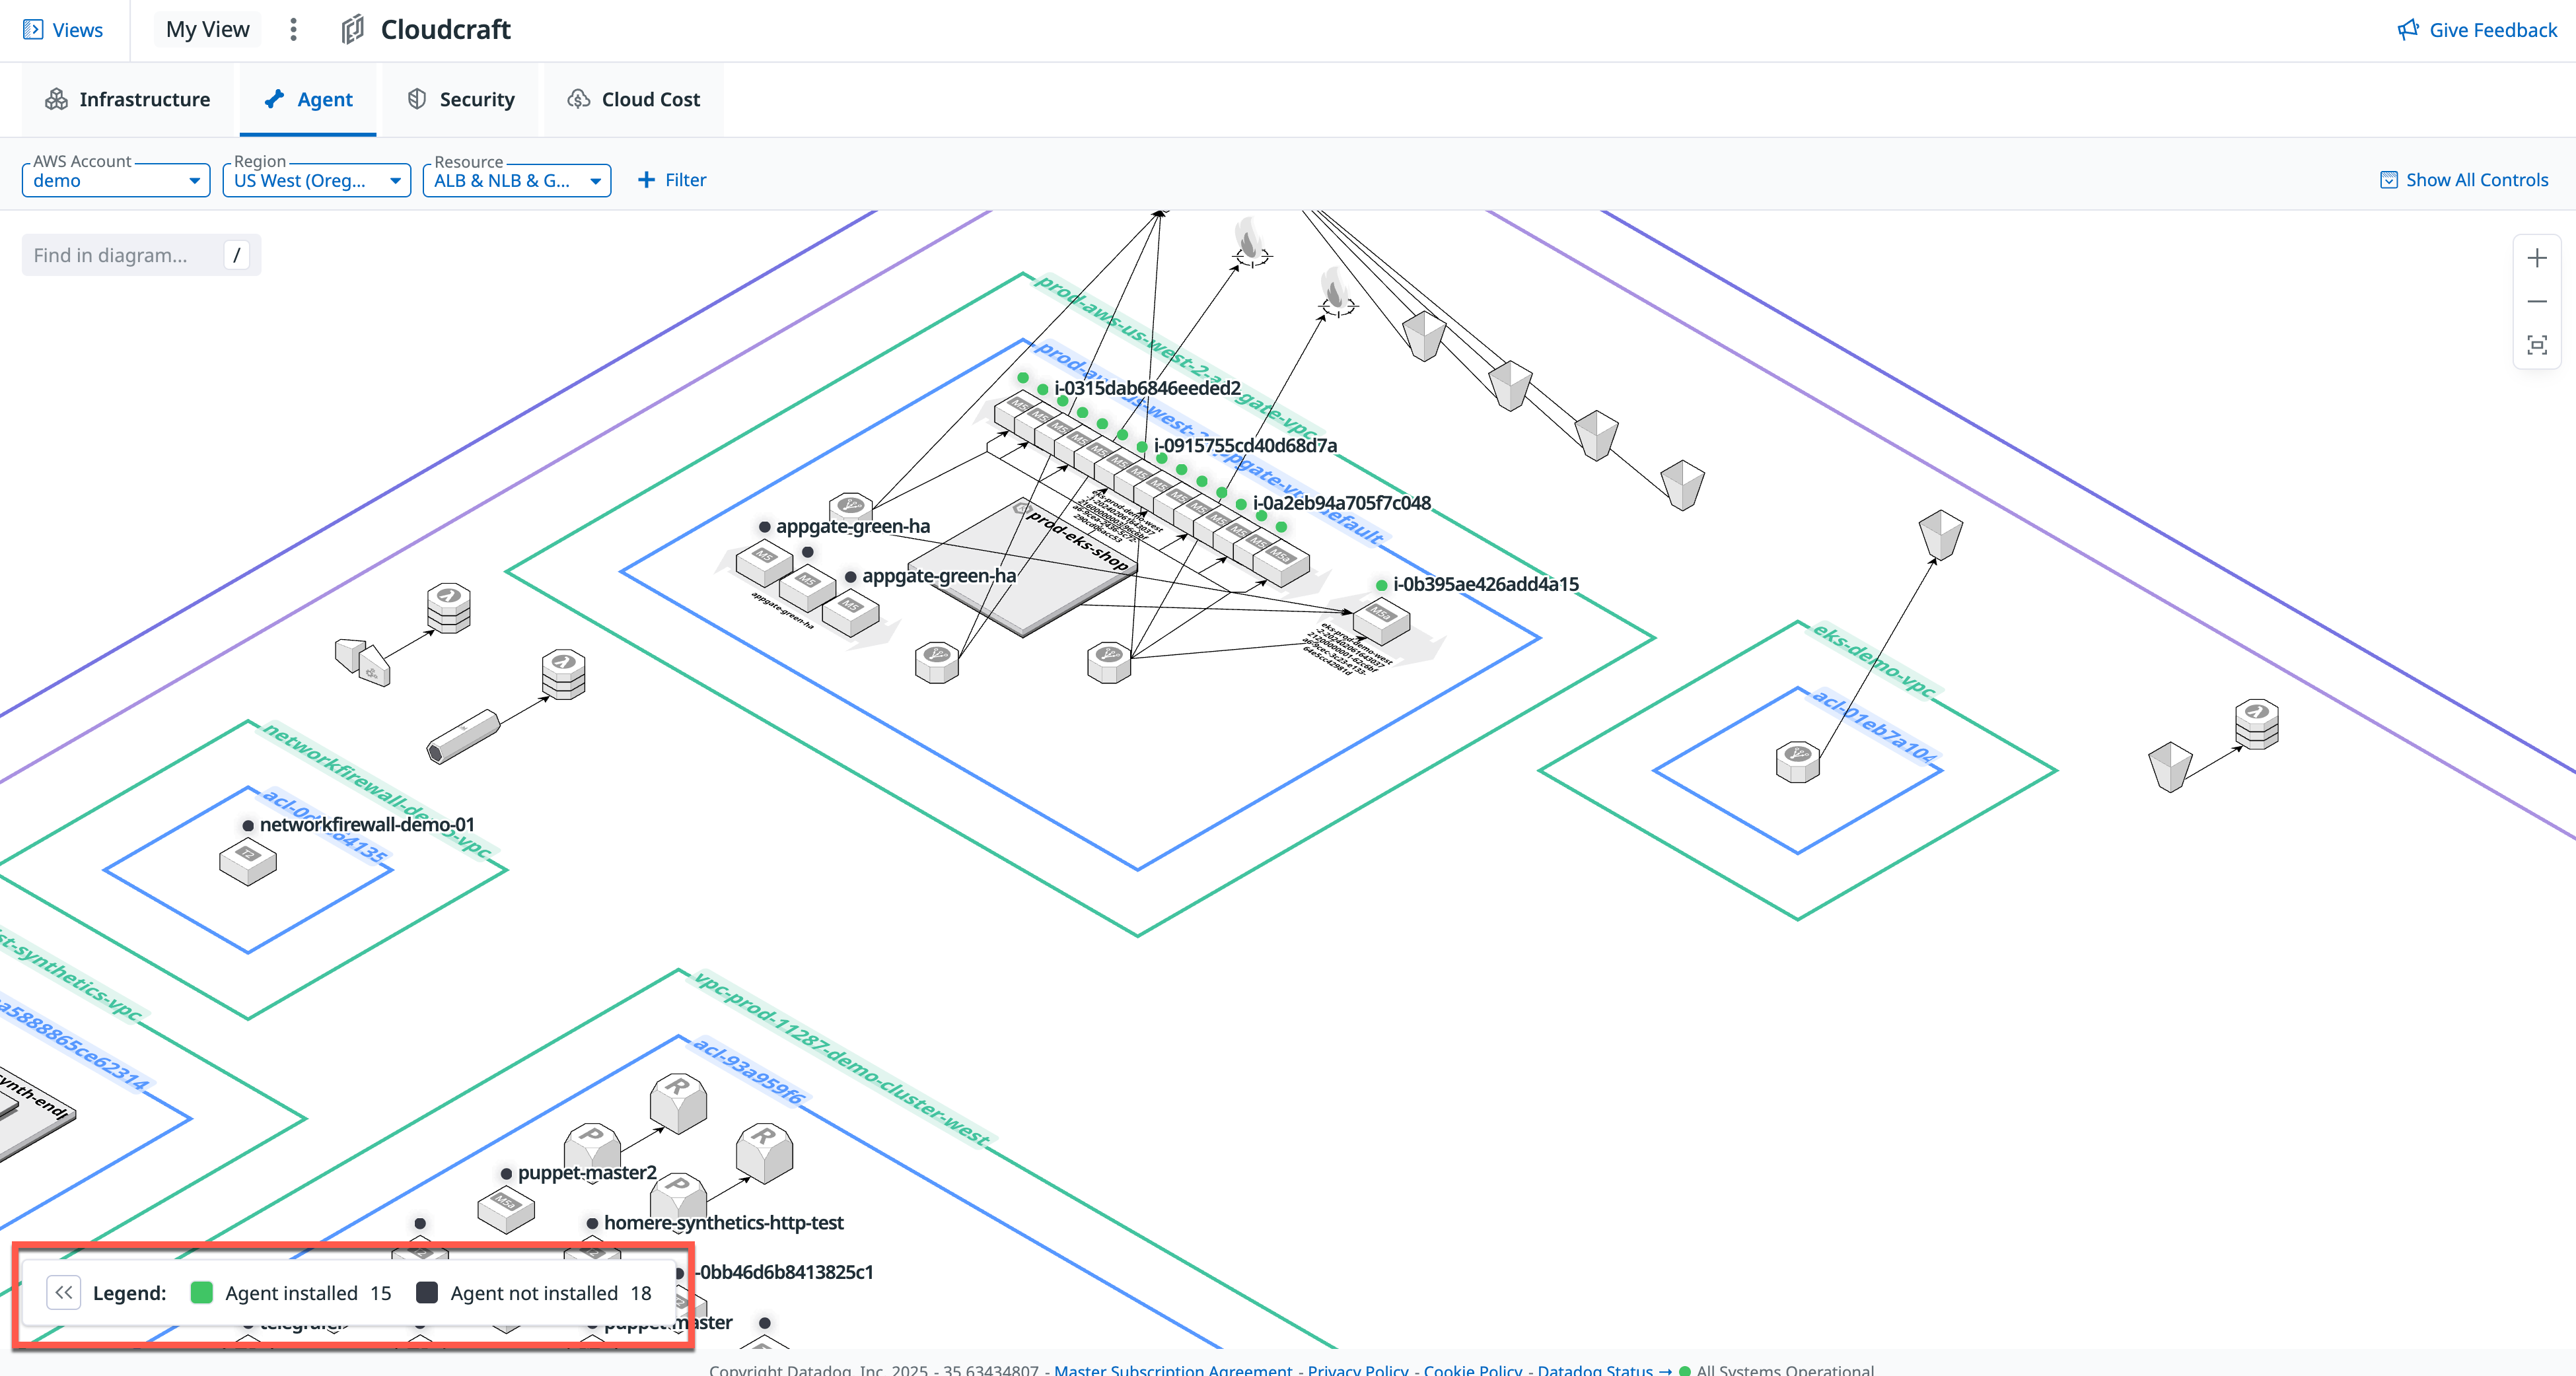Screen dimensions: 2576x1376
Task: Zoom in with the plus icon
Action: point(2537,258)
